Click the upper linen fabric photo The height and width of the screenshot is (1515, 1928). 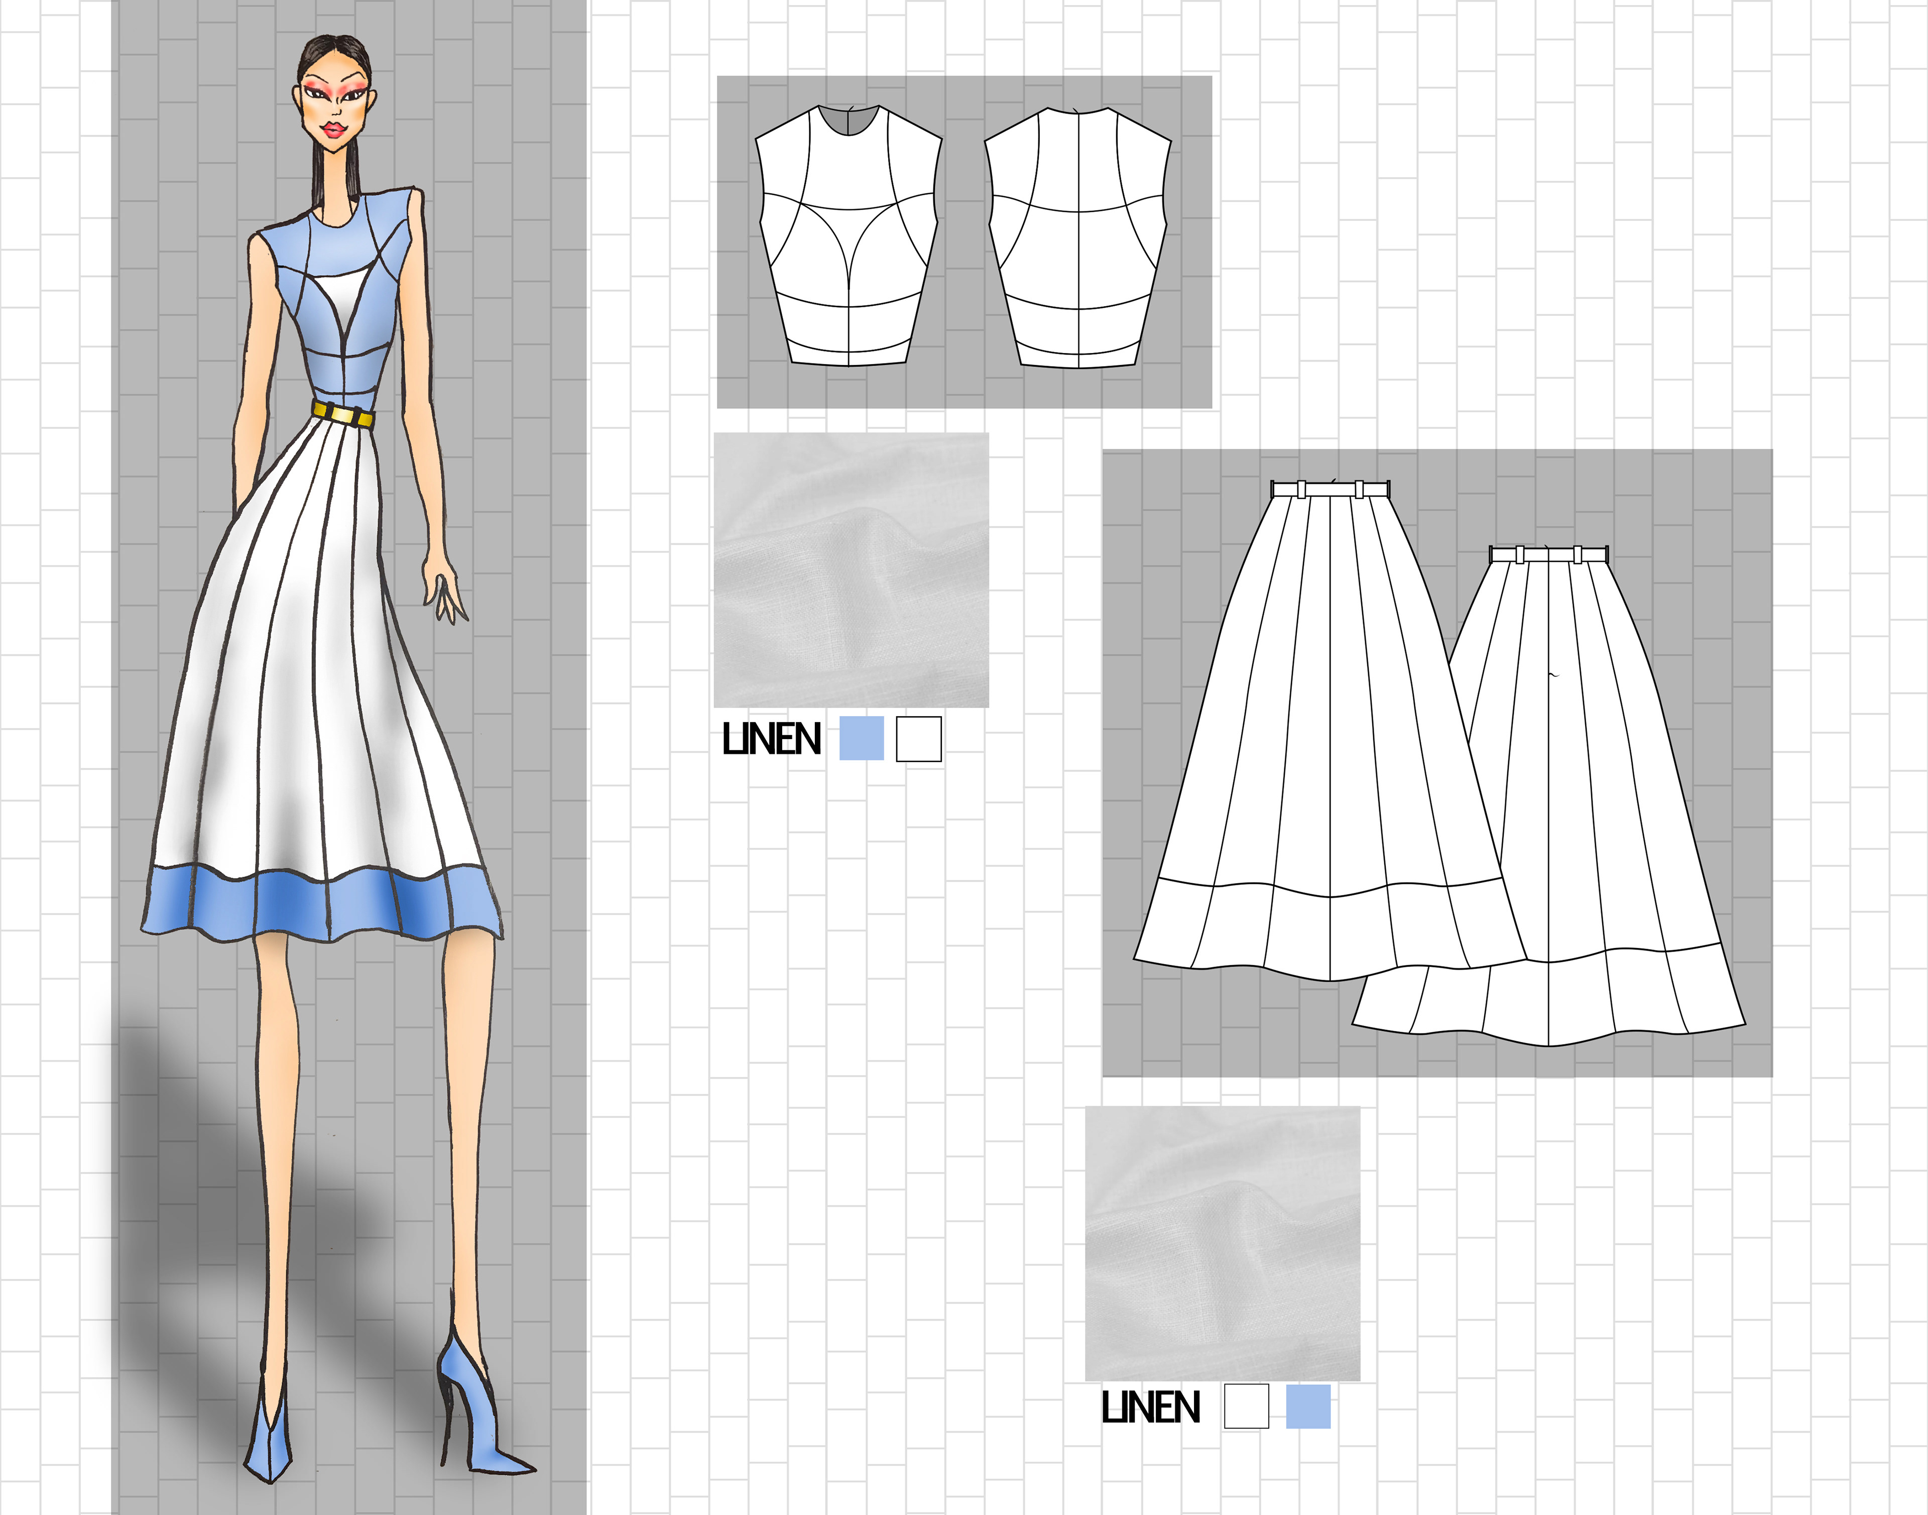tap(851, 569)
